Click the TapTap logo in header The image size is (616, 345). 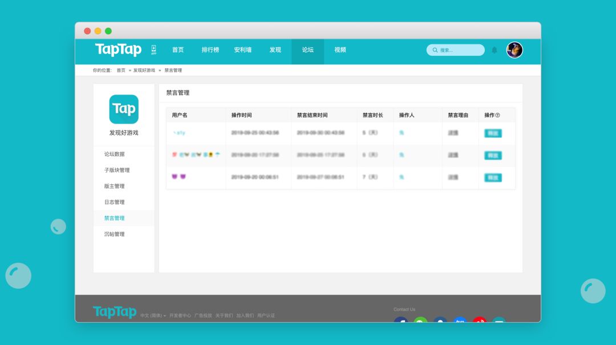click(x=118, y=50)
